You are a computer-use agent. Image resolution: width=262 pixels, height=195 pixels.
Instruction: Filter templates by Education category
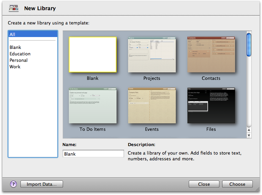(x=20, y=54)
